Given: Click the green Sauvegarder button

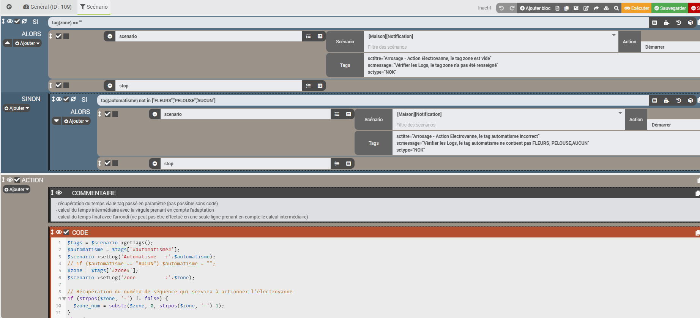Looking at the screenshot, I should tap(670, 8).
